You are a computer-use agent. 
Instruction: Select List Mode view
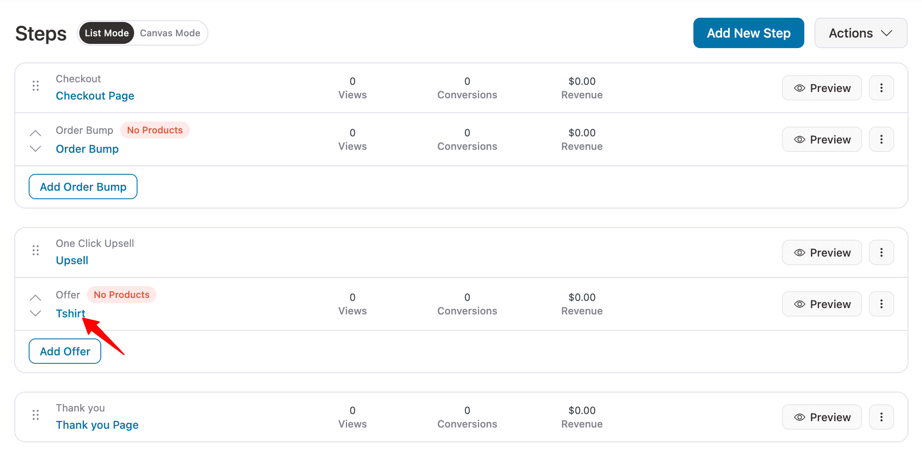tap(107, 33)
